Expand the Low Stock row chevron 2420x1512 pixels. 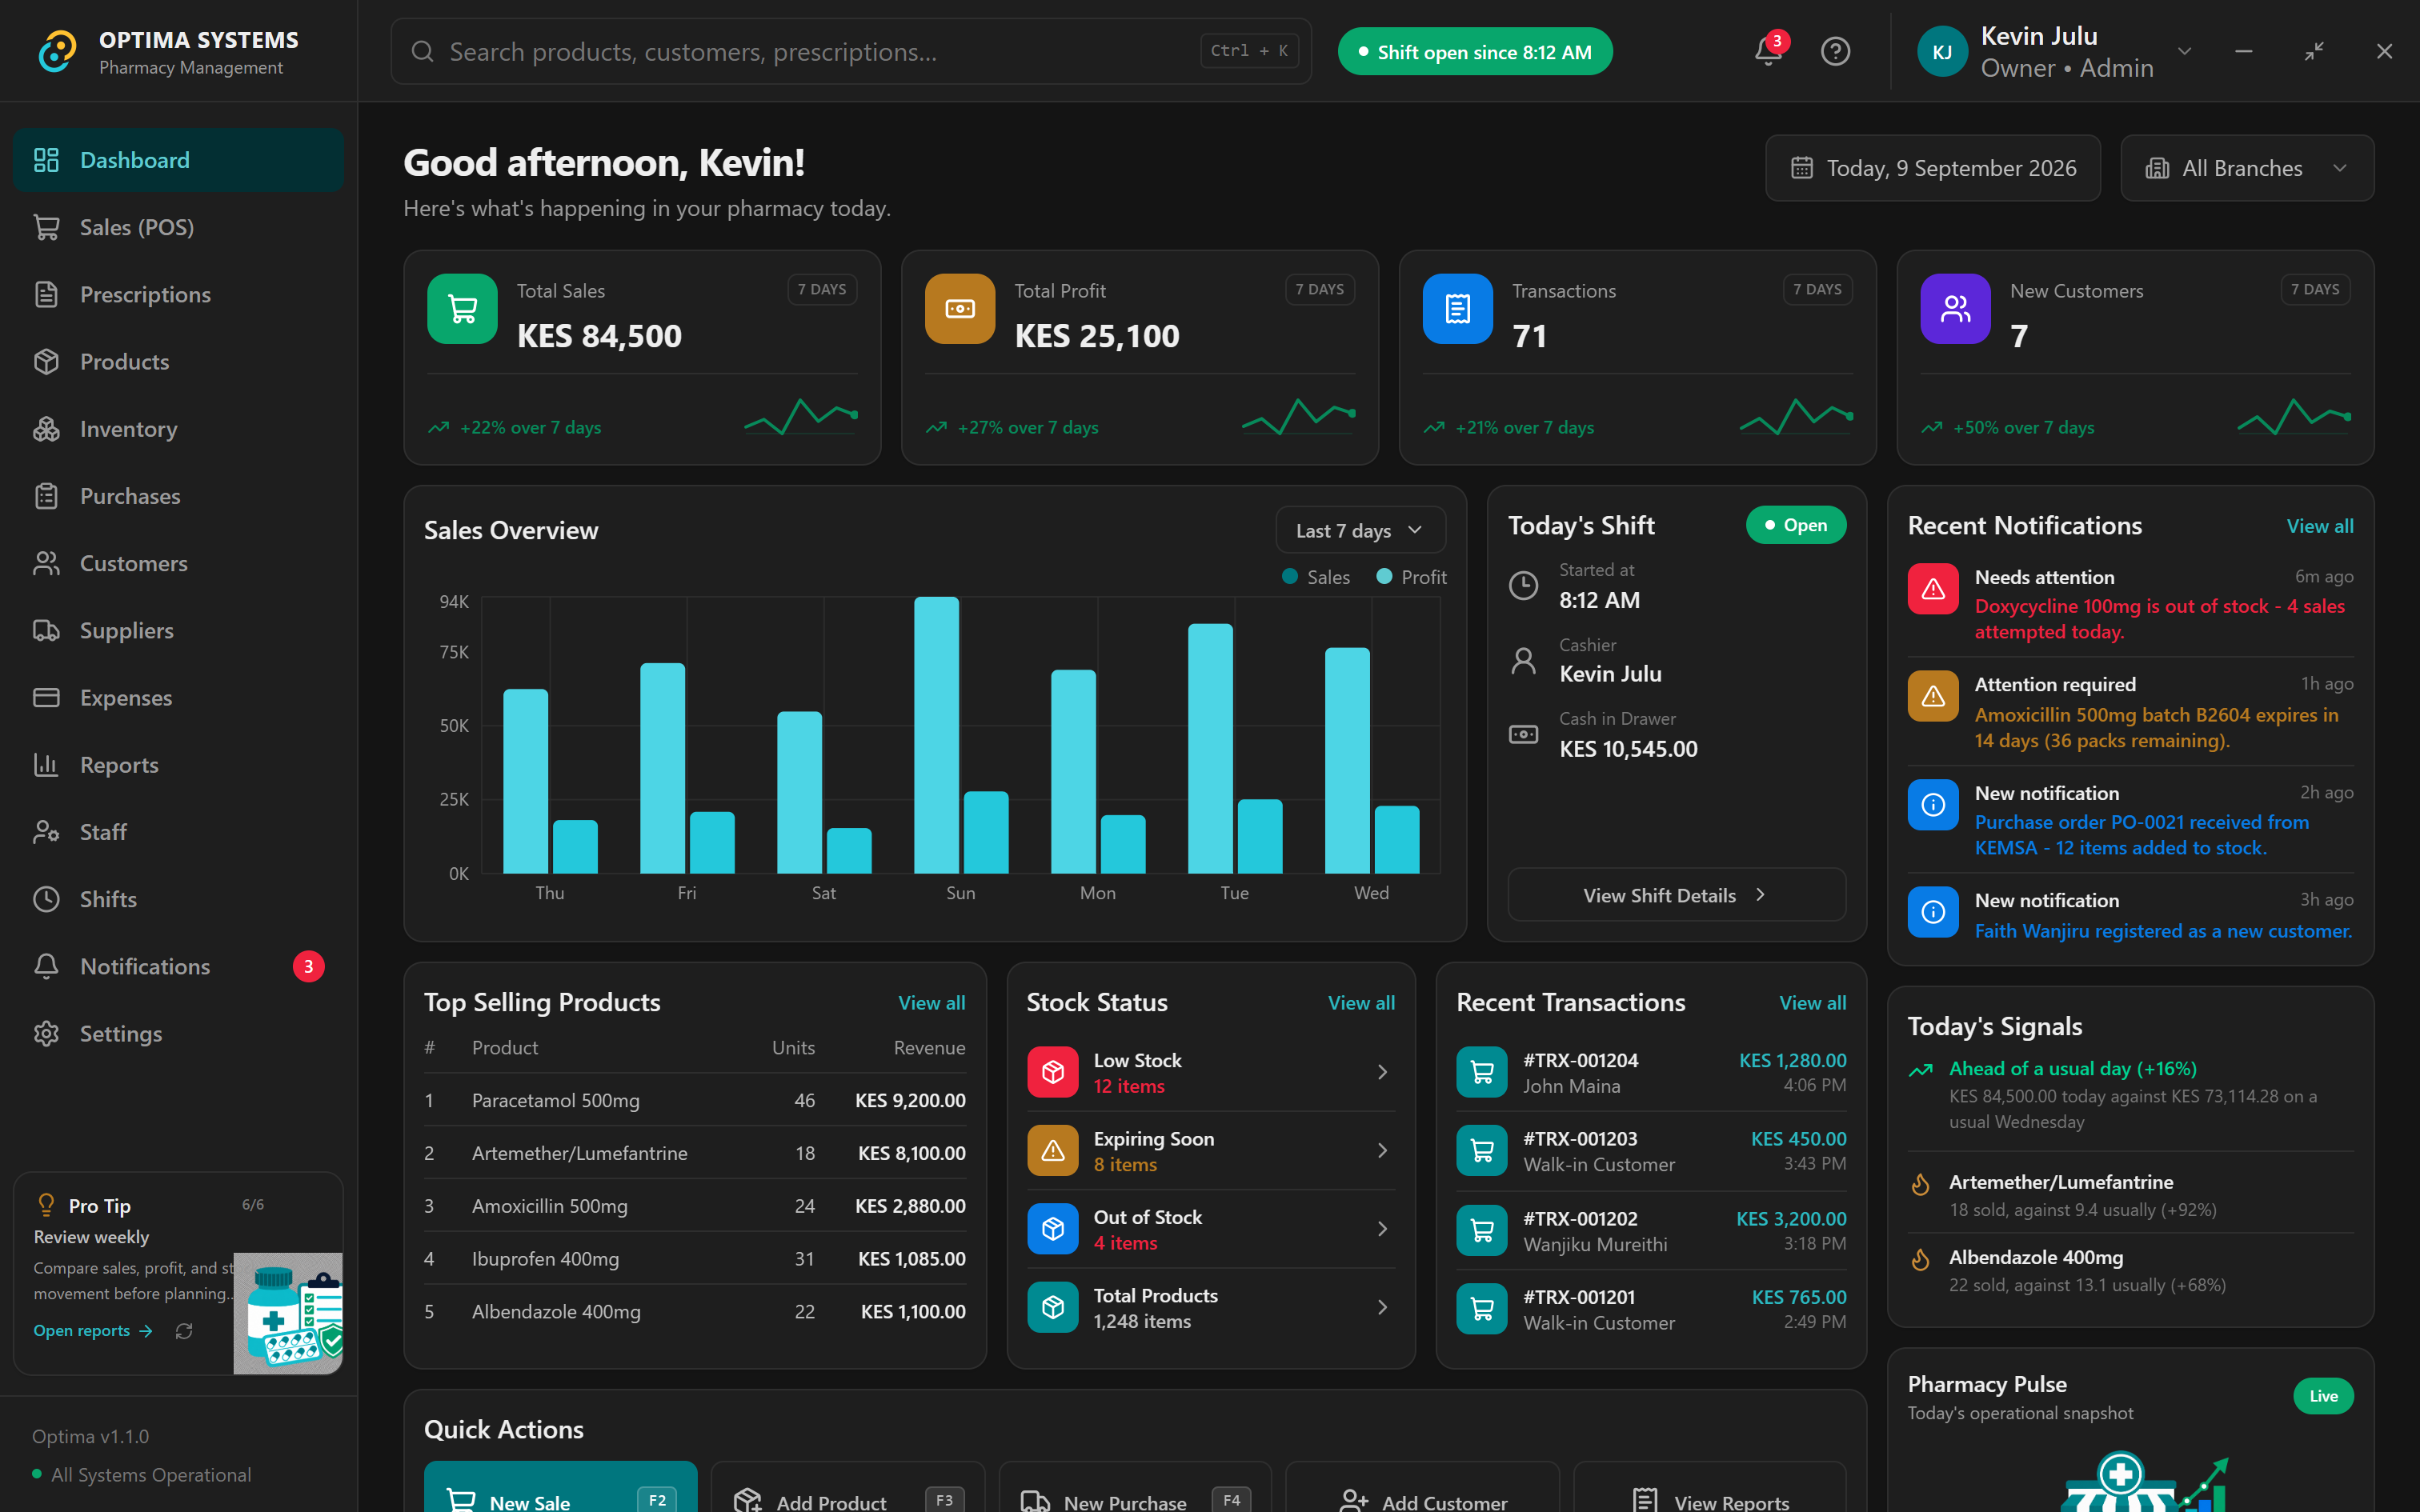click(1382, 1072)
